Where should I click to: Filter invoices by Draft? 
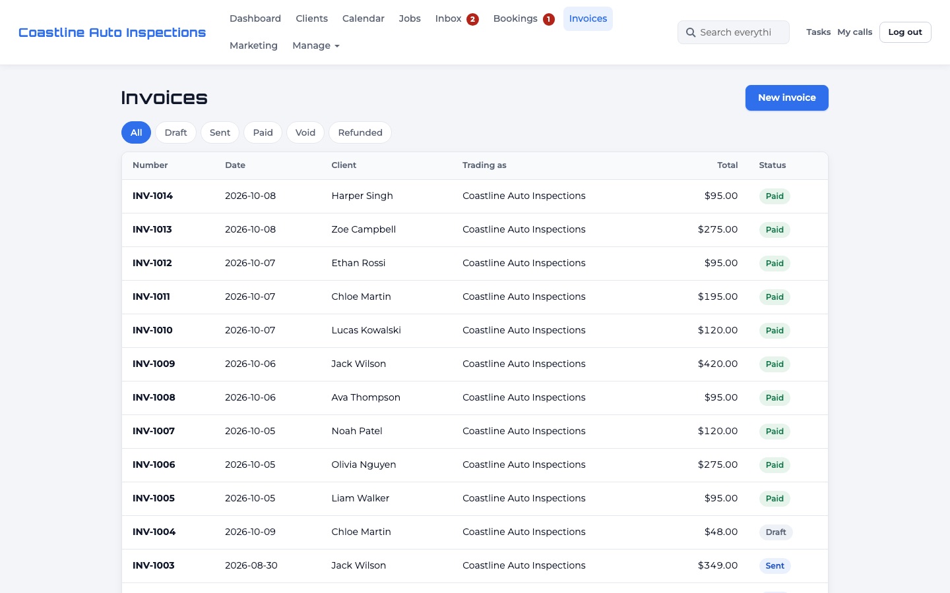pos(176,132)
